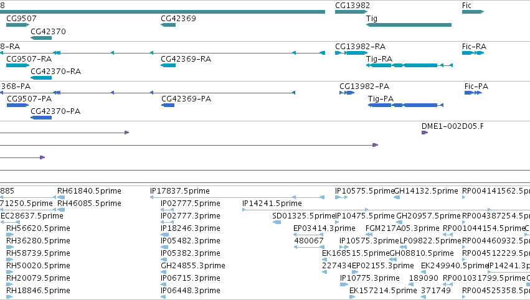The image size is (530, 300).
Task: Click the CG42369-RA transcript label
Action: (x=186, y=59)
